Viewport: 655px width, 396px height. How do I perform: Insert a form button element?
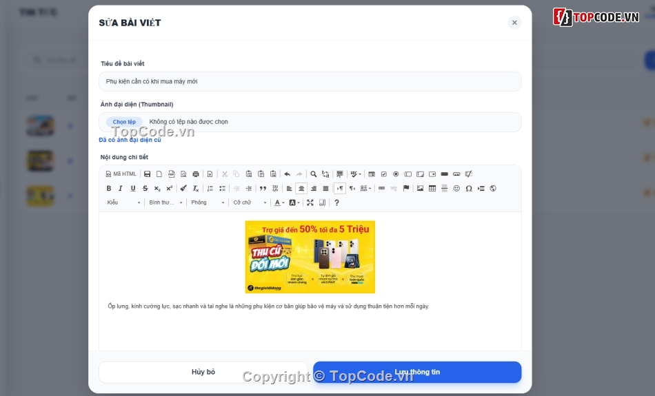445,174
